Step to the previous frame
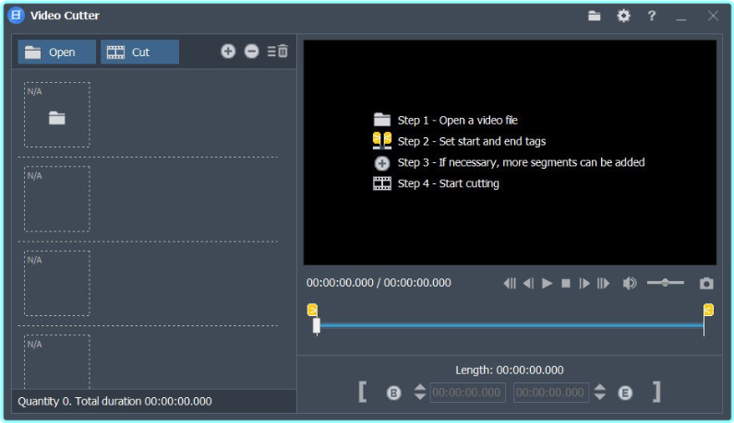Image resolution: width=734 pixels, height=423 pixels. coord(528,283)
